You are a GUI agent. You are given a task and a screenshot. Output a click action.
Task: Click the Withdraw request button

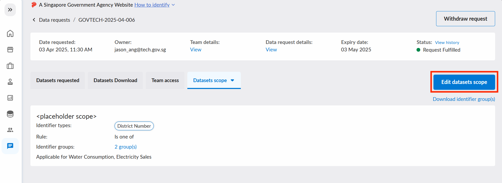click(x=465, y=19)
